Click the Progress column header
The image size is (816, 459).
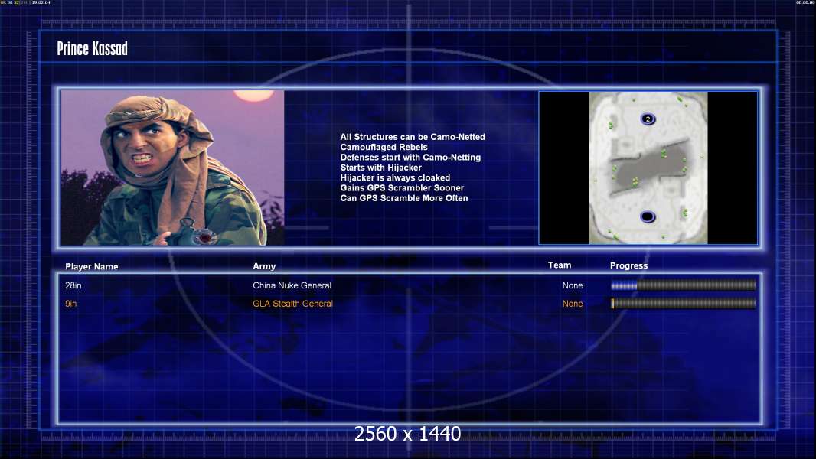point(628,265)
